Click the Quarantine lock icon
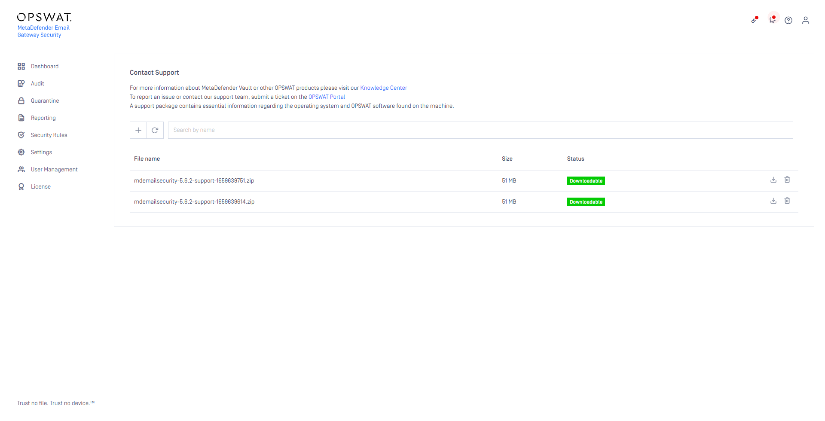 [21, 101]
